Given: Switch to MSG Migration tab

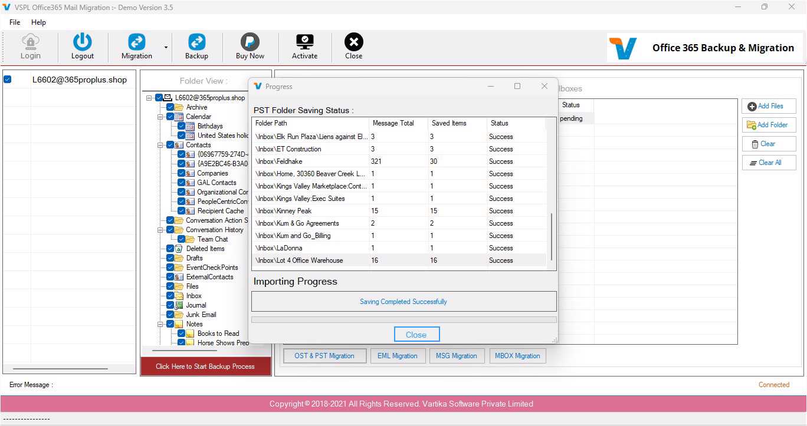Looking at the screenshot, I should click(457, 356).
